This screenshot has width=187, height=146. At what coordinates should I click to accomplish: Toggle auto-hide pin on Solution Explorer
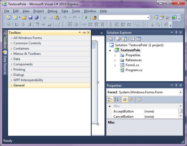pos(176,32)
